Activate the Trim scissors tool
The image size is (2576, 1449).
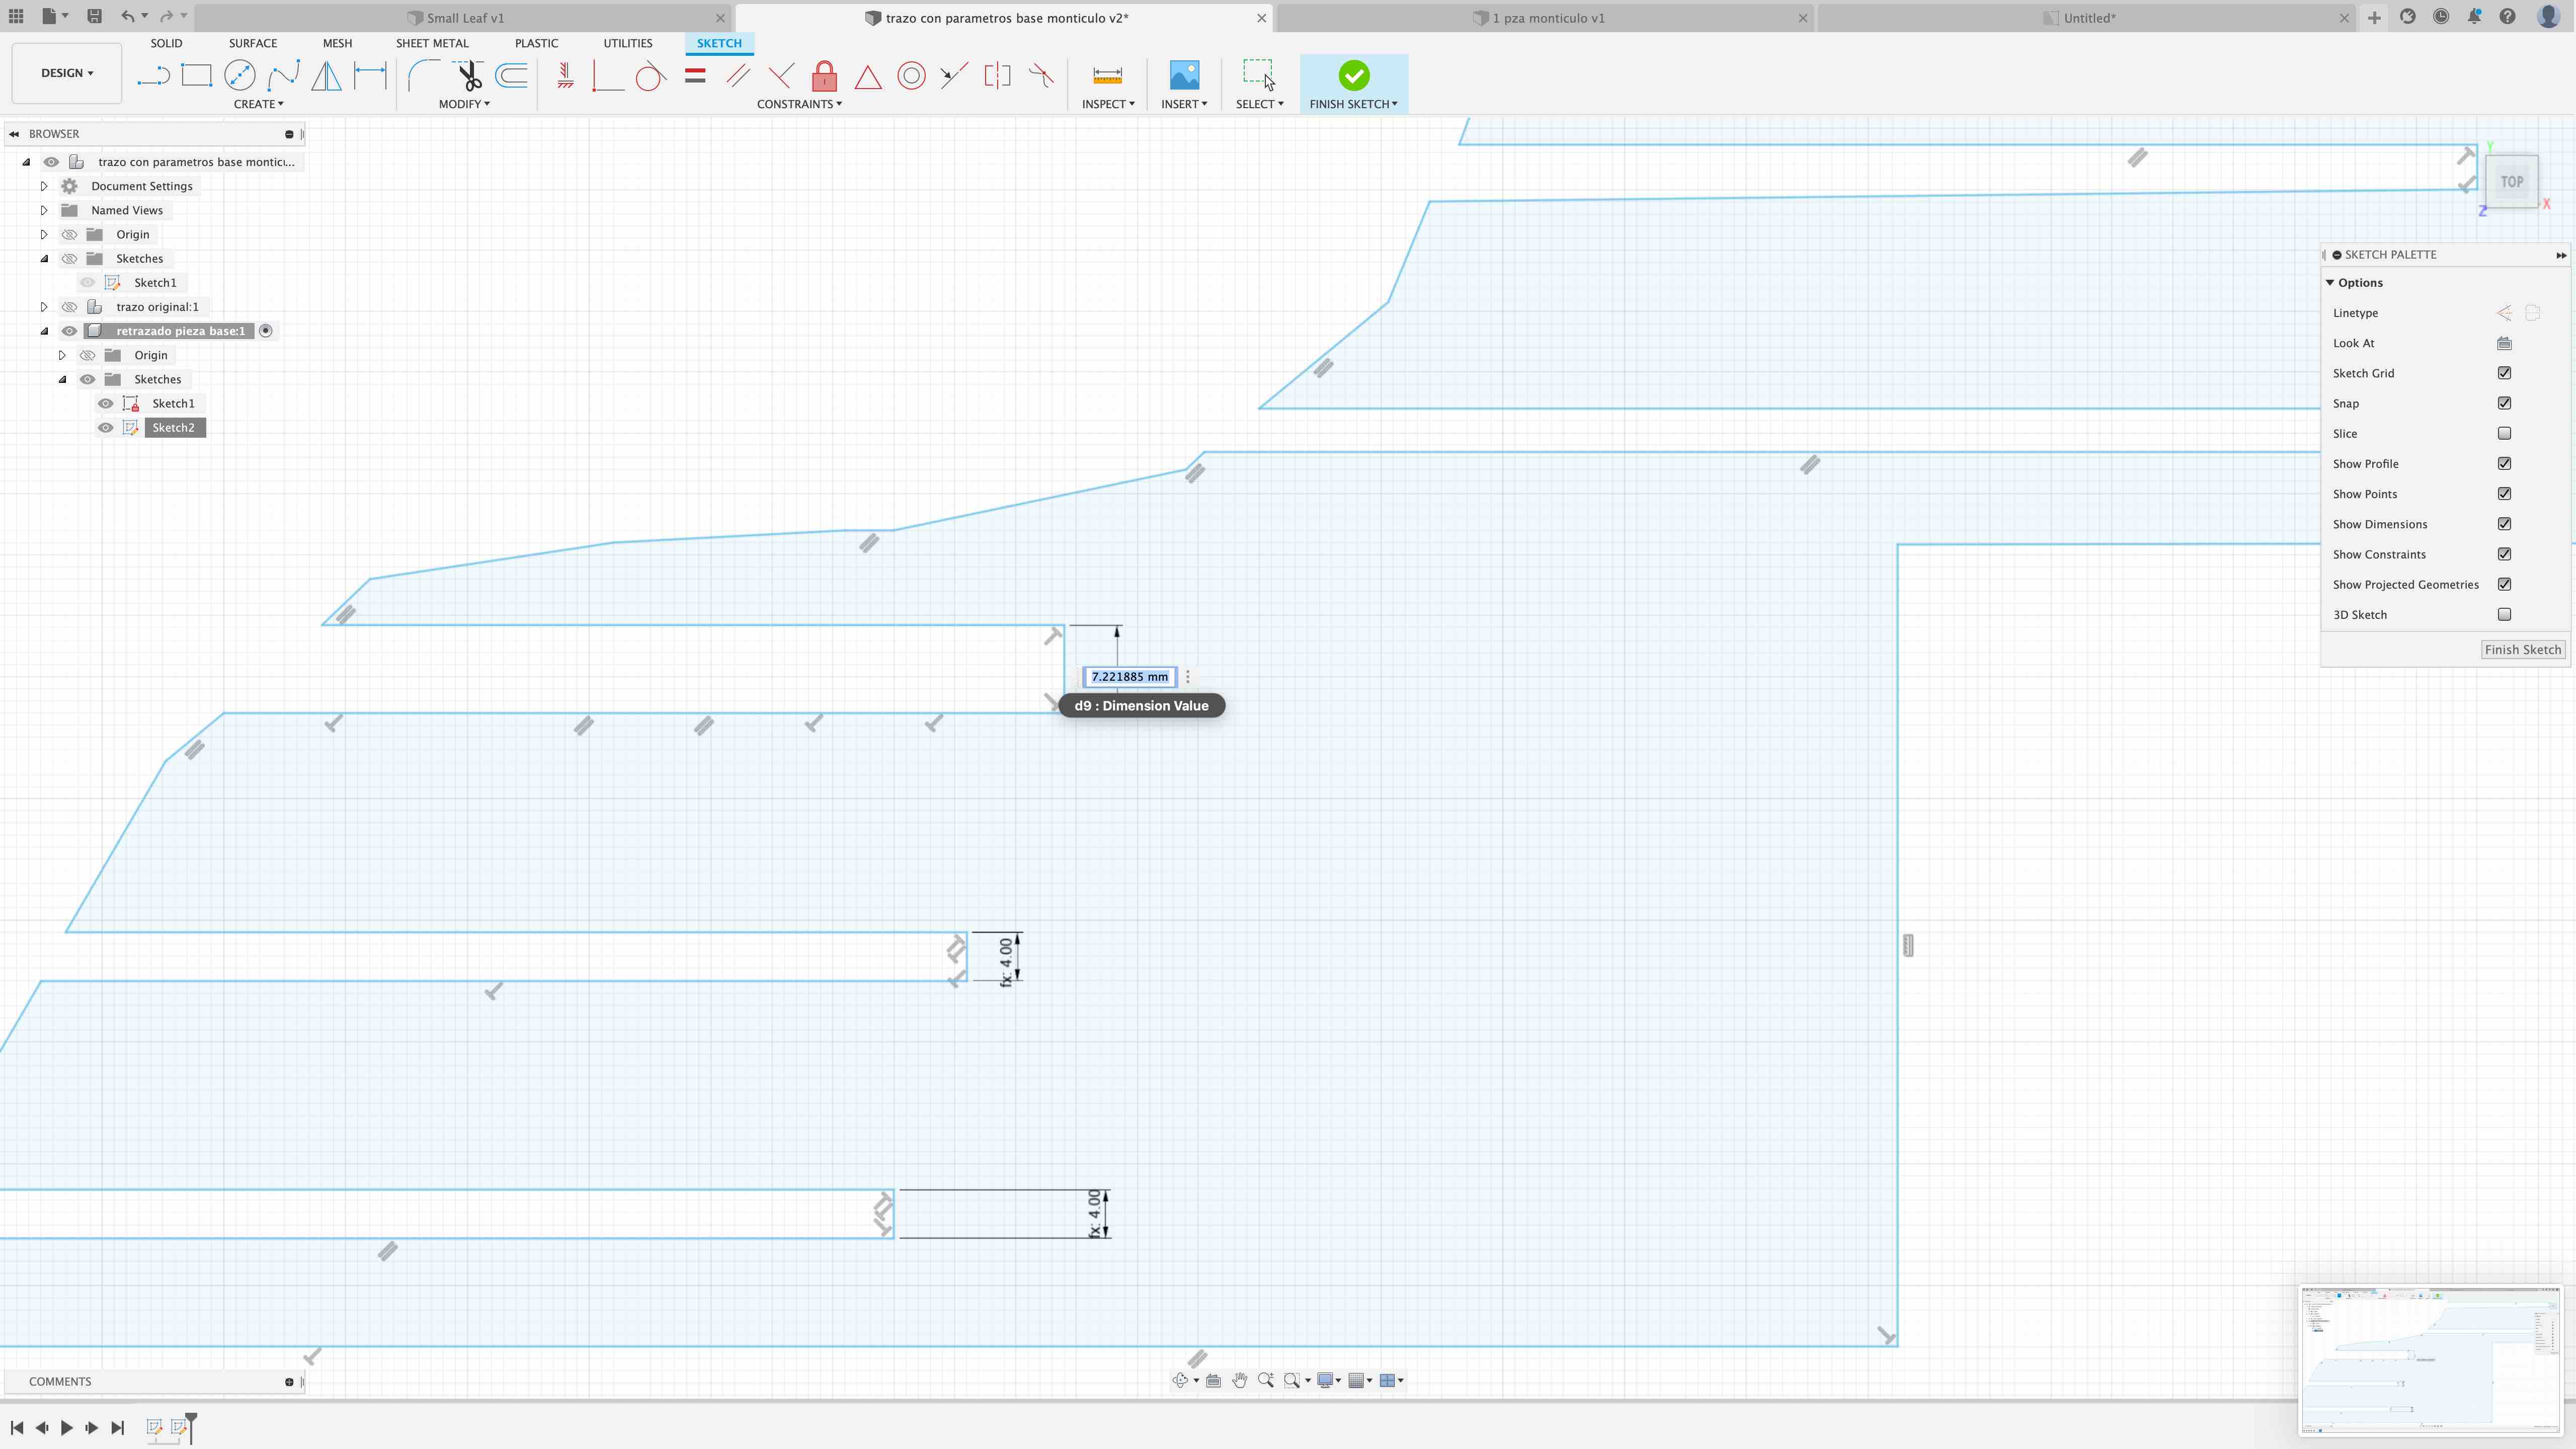pyautogui.click(x=468, y=76)
